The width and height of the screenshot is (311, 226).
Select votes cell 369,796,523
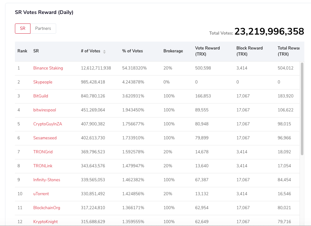(93, 152)
